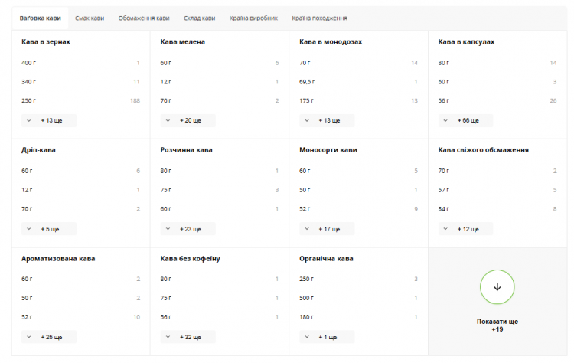The image size is (574, 363).
Task: Expand +5 more under Дріп-кава
Action: tap(49, 229)
